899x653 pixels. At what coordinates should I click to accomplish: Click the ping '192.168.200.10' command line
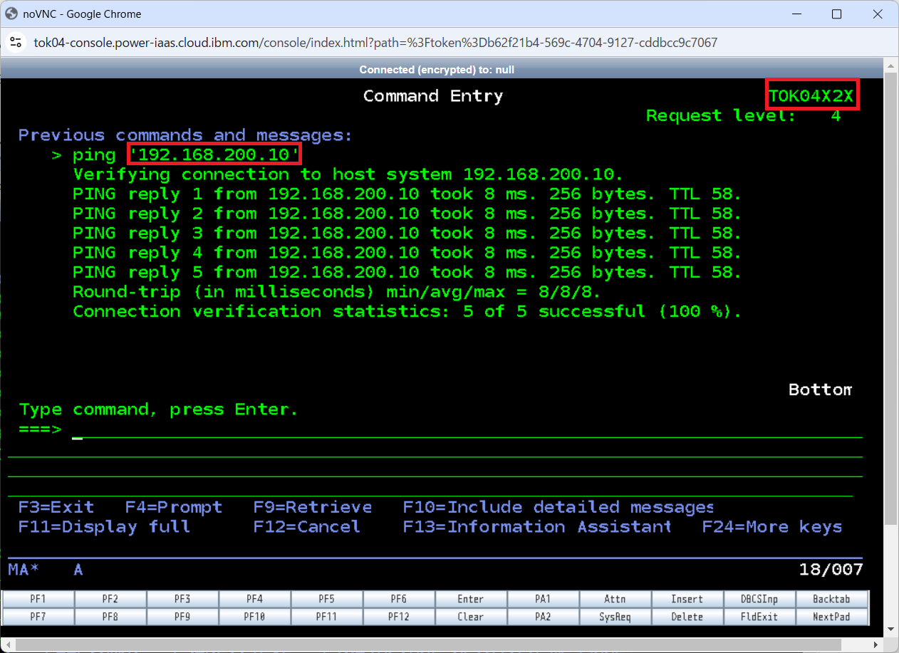pos(177,155)
